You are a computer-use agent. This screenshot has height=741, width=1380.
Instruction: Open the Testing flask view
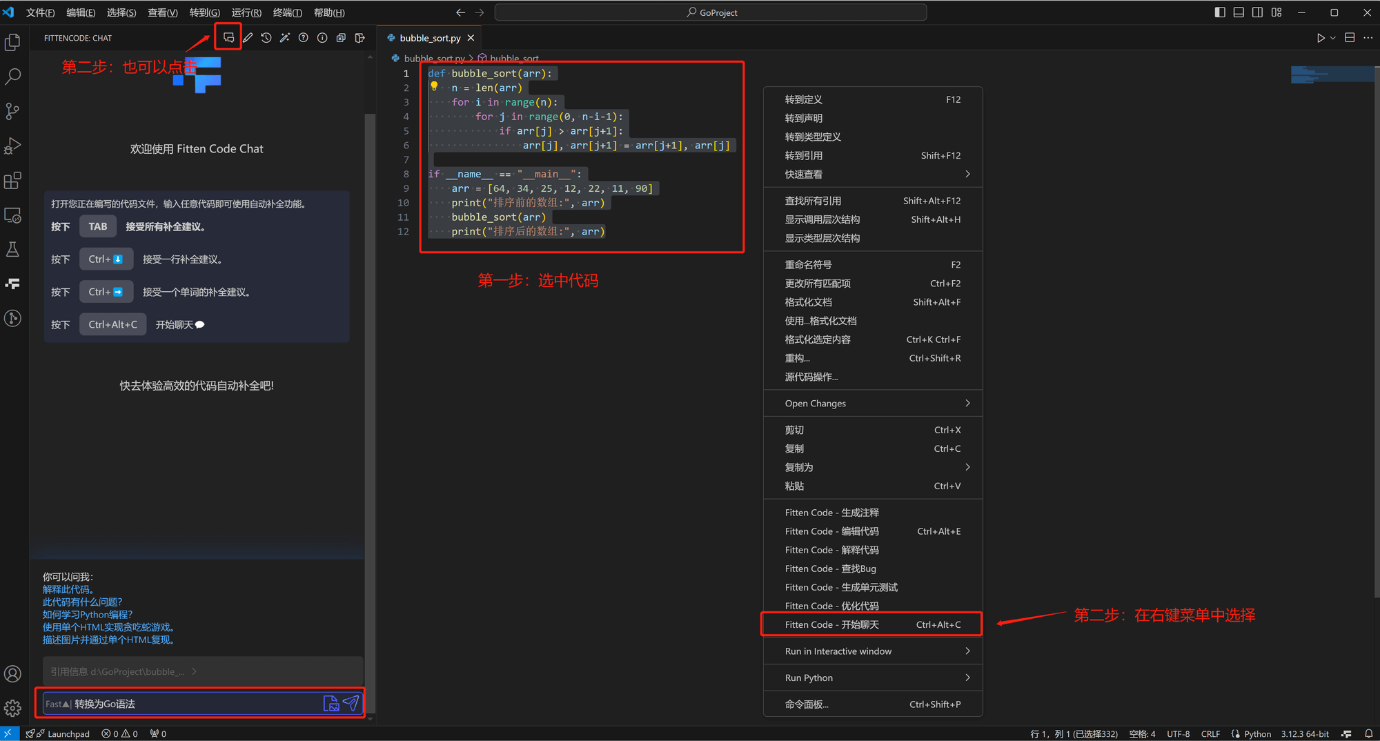pos(12,249)
